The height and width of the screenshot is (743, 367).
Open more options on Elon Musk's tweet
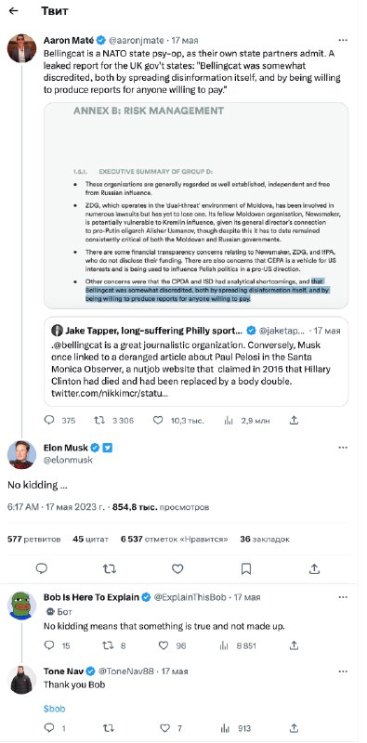(342, 448)
